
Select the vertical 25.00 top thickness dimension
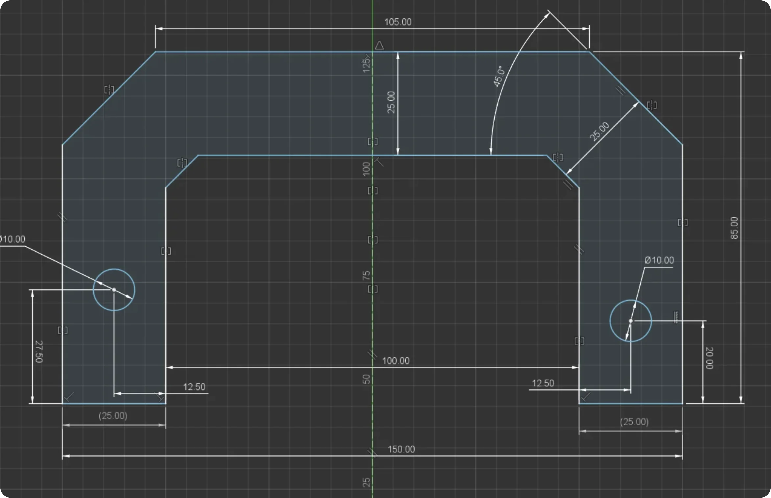click(x=391, y=102)
